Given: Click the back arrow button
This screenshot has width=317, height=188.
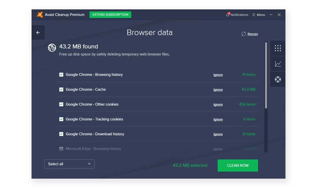Looking at the screenshot, I should pos(38,33).
